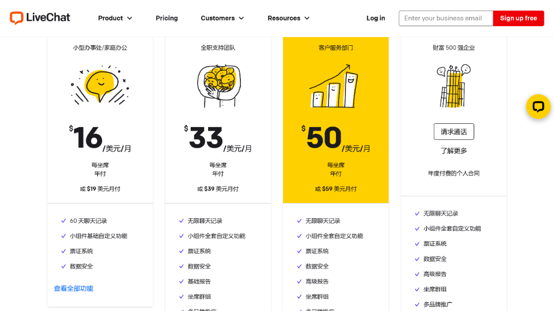Click checkmark beside 基础报告 feature
This screenshot has height=311, width=554.
coord(181,282)
